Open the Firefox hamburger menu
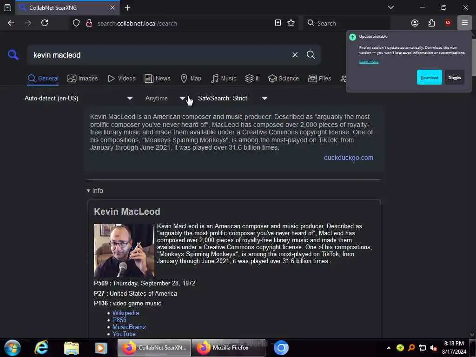The width and height of the screenshot is (476, 357). [464, 23]
